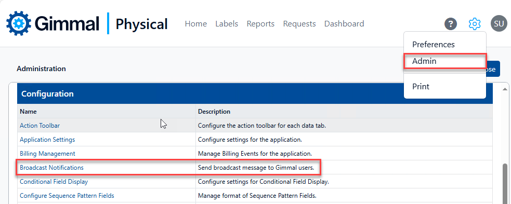This screenshot has height=204, width=511.
Task: Click 'Send broadcast message to Gimmal users.' description
Action: point(256,168)
